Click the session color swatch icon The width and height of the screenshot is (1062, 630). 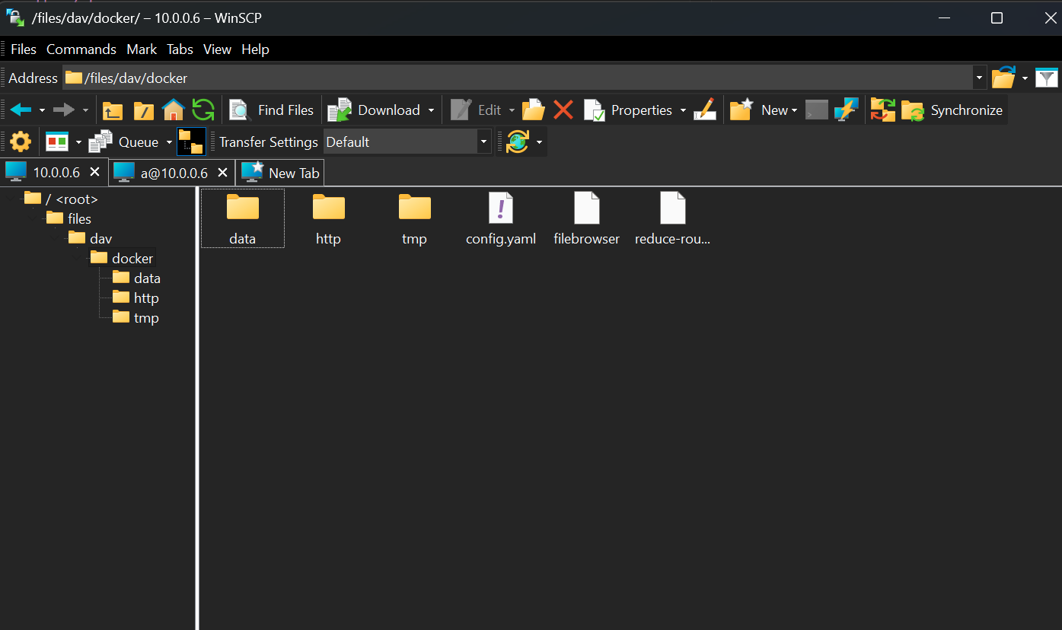(x=57, y=142)
